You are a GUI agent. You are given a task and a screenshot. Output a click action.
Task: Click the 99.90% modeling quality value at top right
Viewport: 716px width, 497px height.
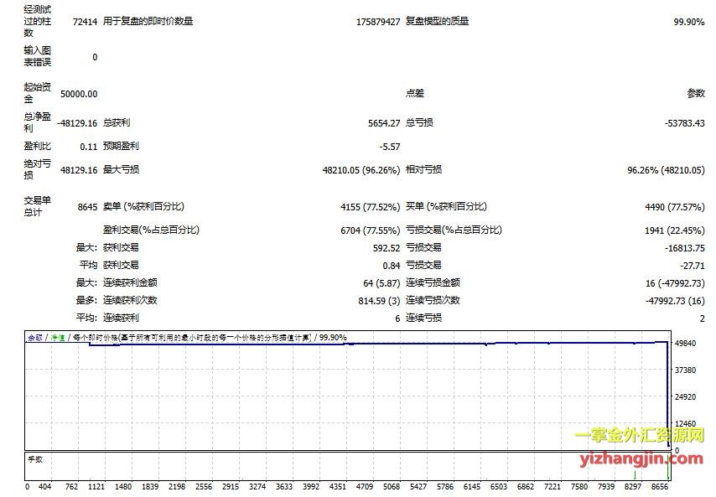pyautogui.click(x=689, y=22)
